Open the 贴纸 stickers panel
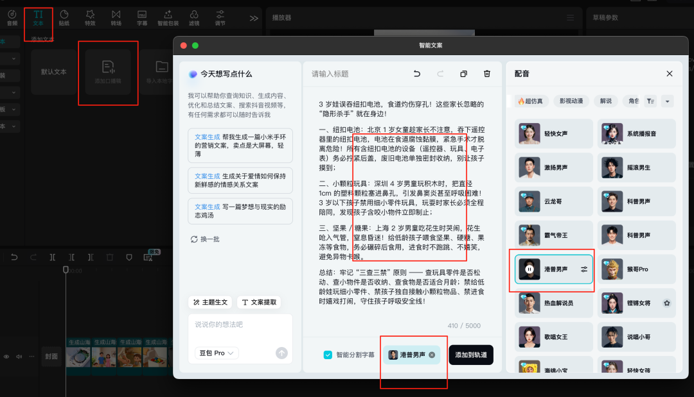The width and height of the screenshot is (694, 397). (x=64, y=17)
